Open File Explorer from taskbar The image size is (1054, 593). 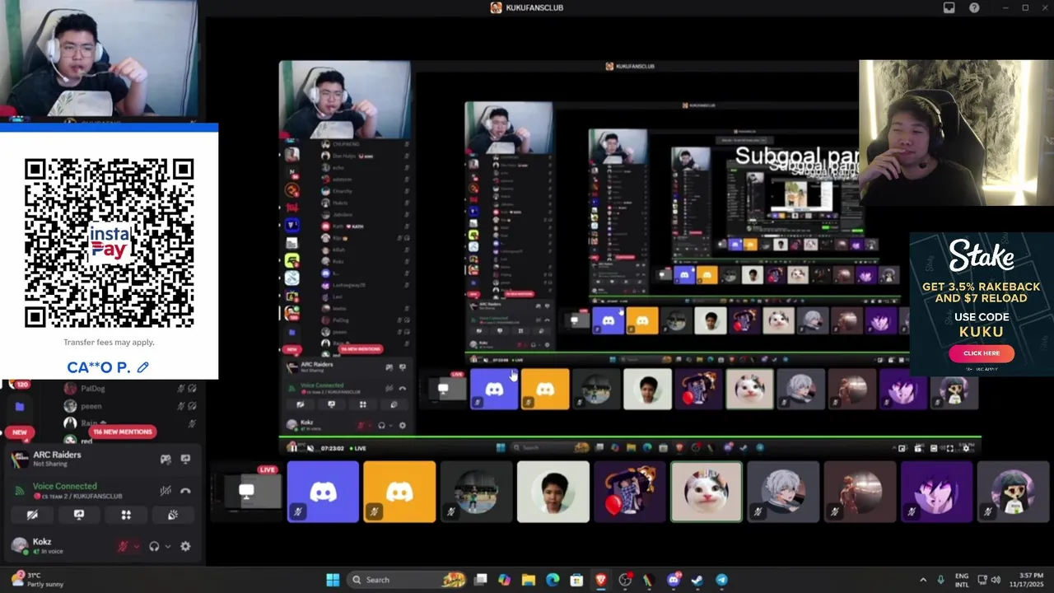(529, 580)
